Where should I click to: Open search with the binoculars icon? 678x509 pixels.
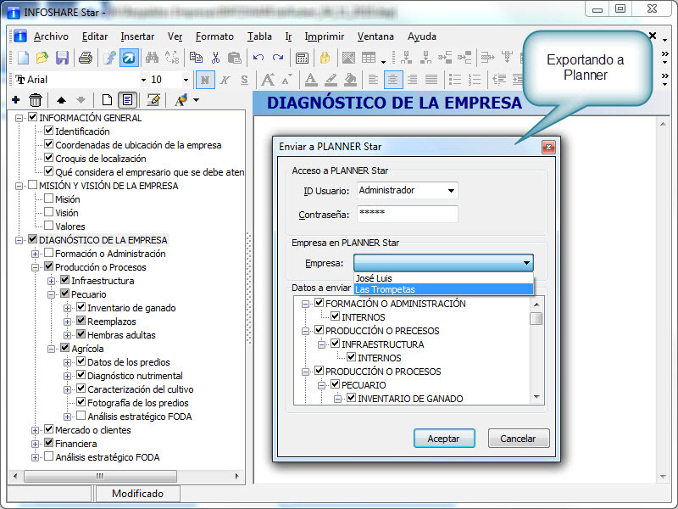click(152, 58)
